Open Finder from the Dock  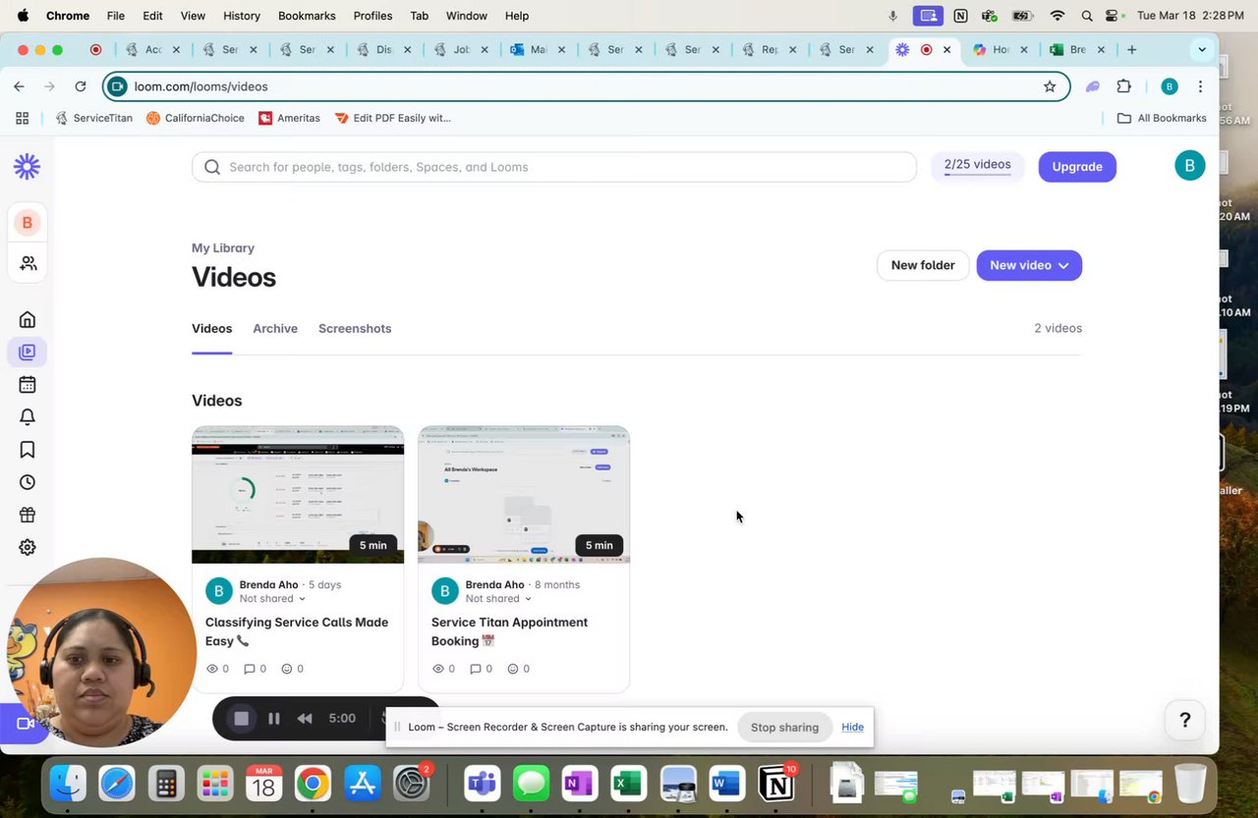68,784
